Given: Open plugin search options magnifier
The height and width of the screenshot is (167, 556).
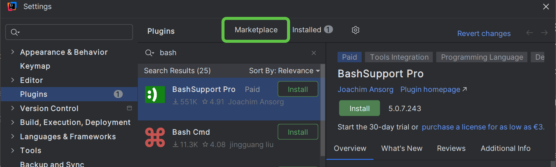Looking at the screenshot, I should tap(150, 53).
